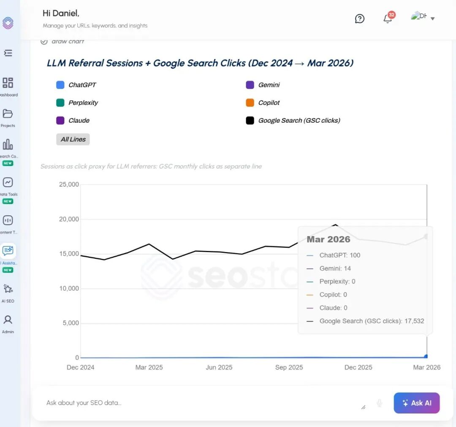Click the All Lines button
This screenshot has height=427, width=456.
(x=73, y=139)
